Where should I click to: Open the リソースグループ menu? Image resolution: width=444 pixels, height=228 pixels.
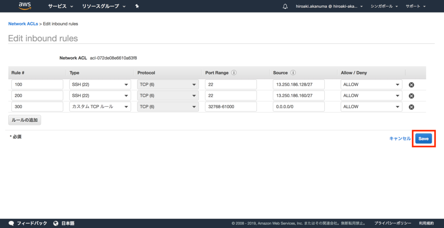104,6
